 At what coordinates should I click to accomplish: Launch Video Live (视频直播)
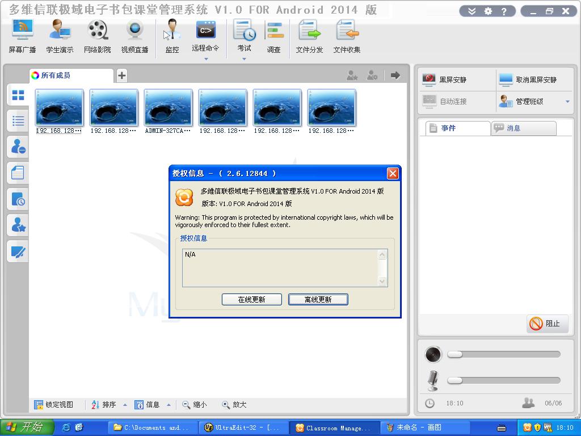[134, 36]
